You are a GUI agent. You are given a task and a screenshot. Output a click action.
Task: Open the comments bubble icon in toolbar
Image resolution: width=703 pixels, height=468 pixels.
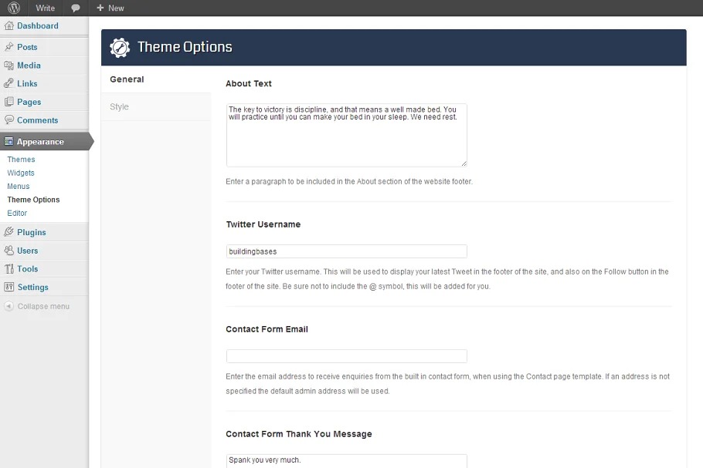(75, 8)
